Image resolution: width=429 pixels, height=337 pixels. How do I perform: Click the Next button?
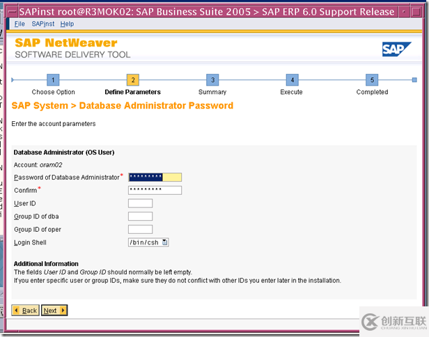pos(54,311)
